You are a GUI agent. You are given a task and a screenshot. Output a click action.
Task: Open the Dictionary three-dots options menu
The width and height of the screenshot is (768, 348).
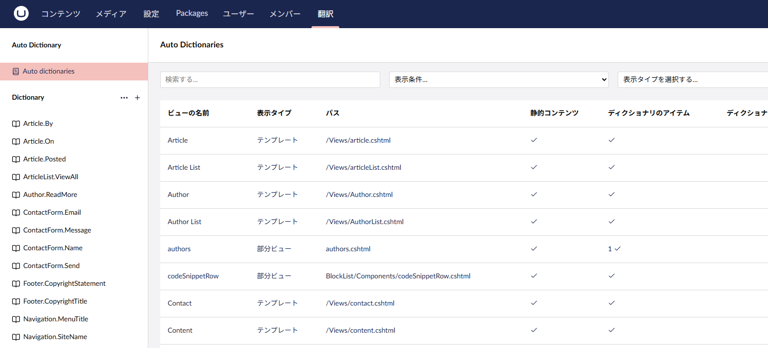pyautogui.click(x=124, y=98)
